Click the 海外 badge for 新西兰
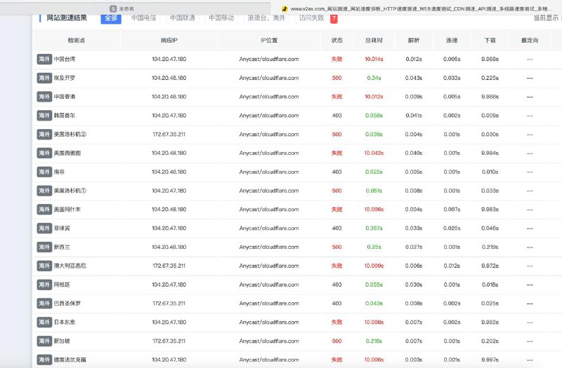This screenshot has height=368, width=562. 44,247
